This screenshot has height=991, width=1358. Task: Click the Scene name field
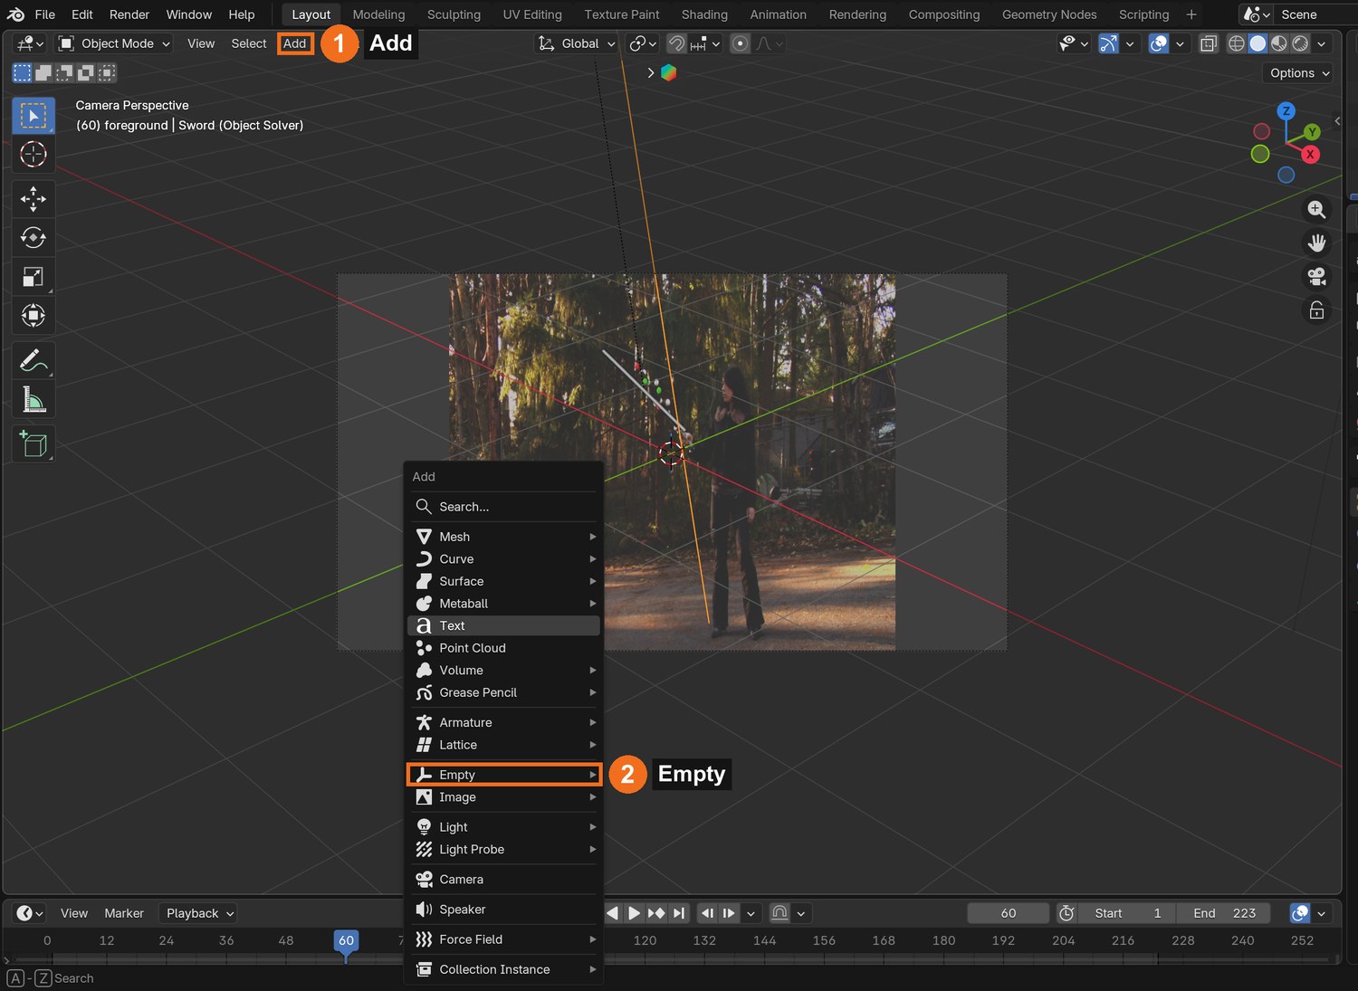pyautogui.click(x=1315, y=14)
